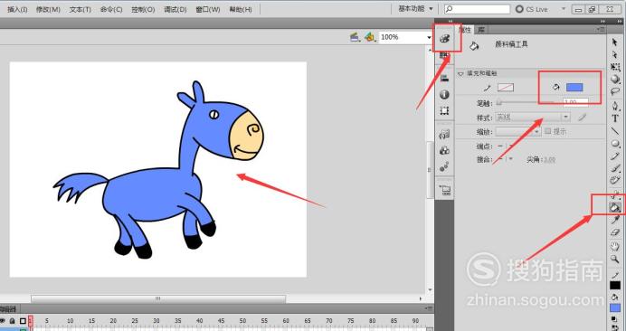Select the Oval shape tool

tap(615, 143)
